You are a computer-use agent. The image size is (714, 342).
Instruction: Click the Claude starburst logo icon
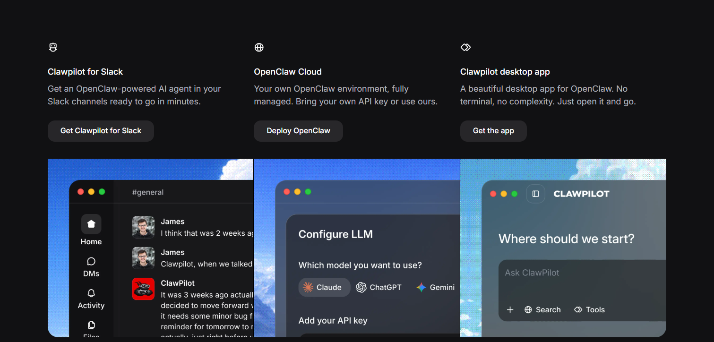(x=308, y=287)
